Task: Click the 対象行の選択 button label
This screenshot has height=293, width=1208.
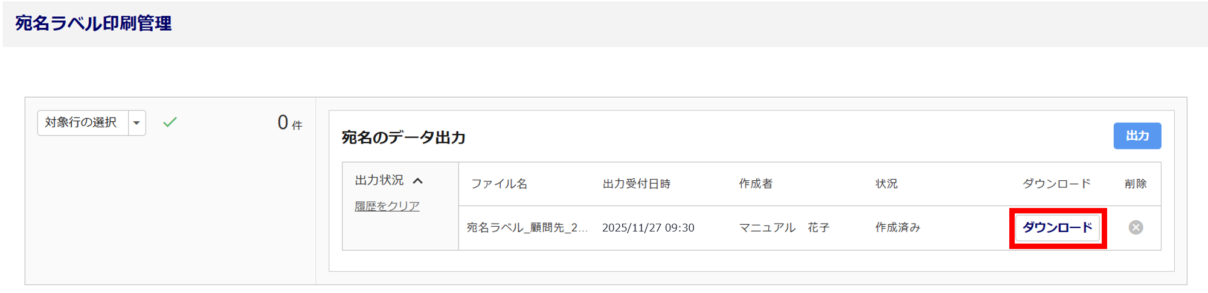Action: coord(81,122)
